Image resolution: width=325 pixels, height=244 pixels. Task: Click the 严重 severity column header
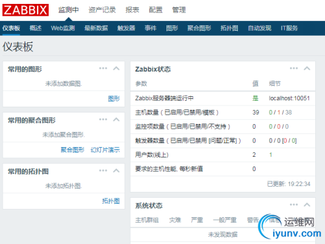tap(197, 220)
